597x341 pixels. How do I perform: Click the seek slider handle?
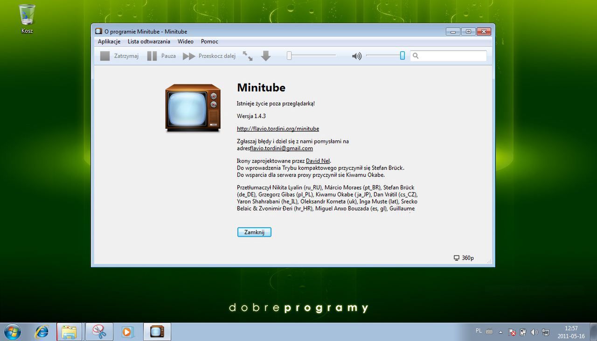click(x=289, y=56)
